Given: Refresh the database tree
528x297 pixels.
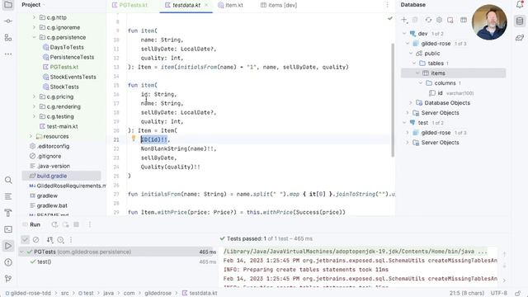Looking at the screenshot, I should coord(428,20).
